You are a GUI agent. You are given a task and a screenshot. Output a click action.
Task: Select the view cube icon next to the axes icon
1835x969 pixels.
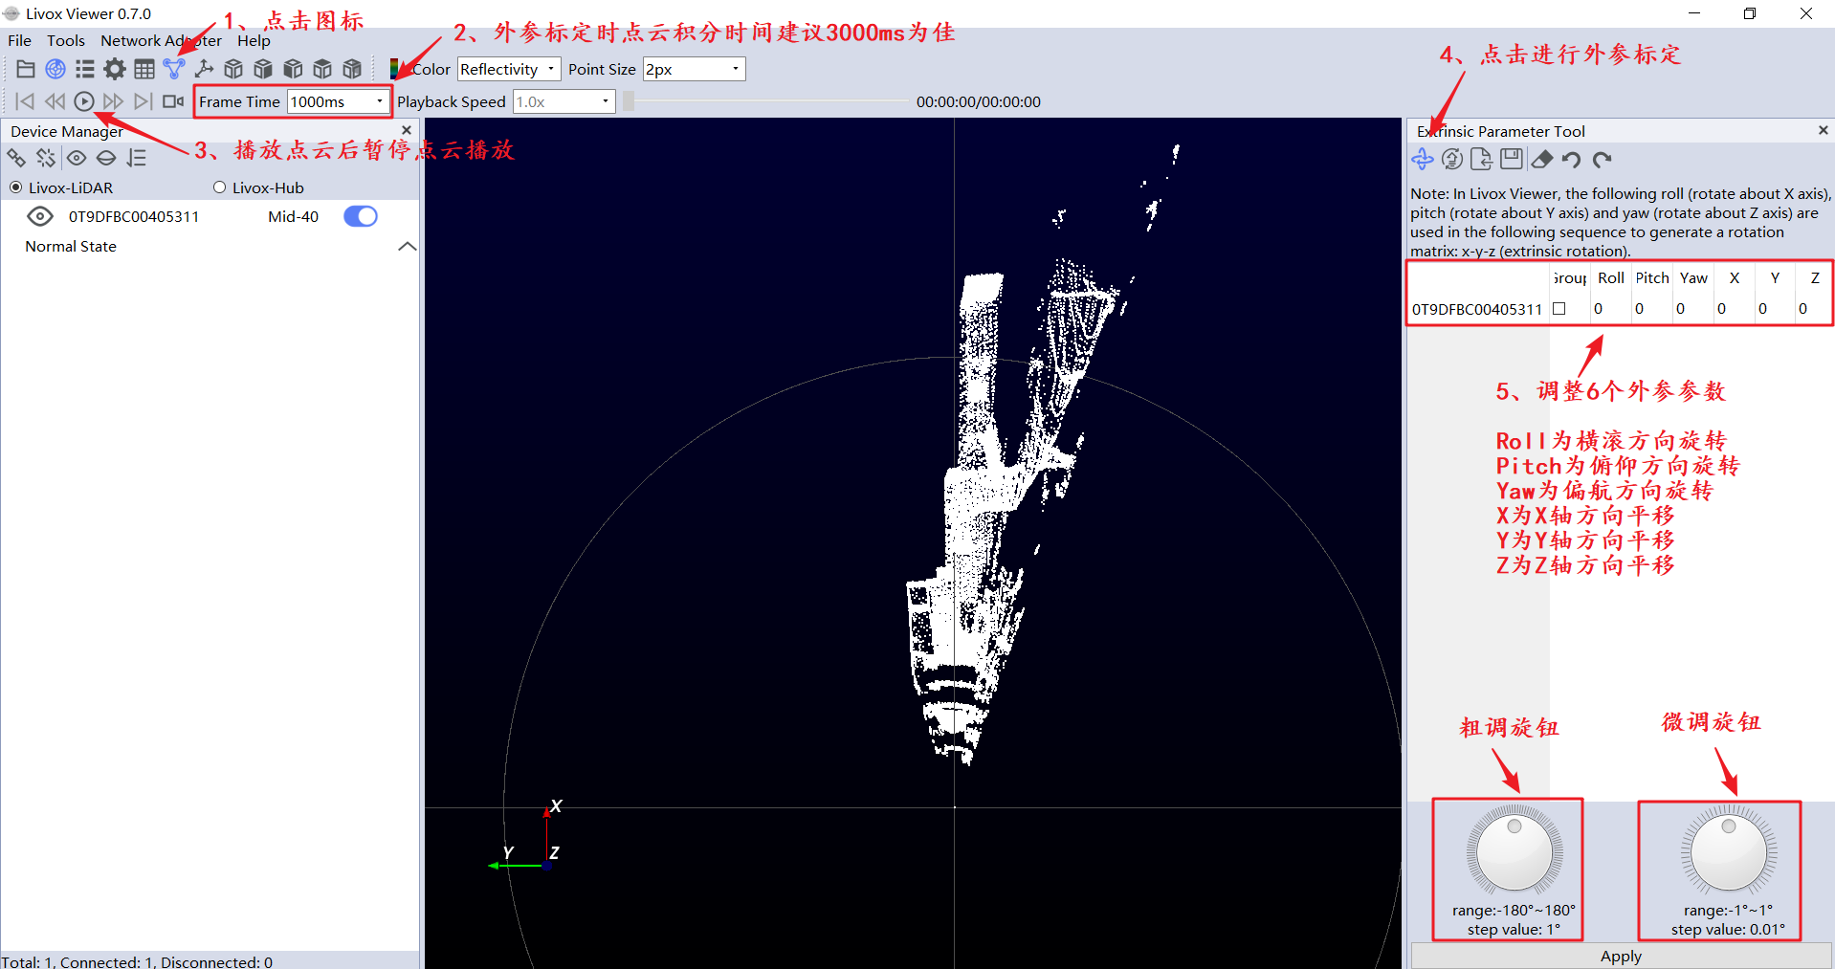[233, 69]
